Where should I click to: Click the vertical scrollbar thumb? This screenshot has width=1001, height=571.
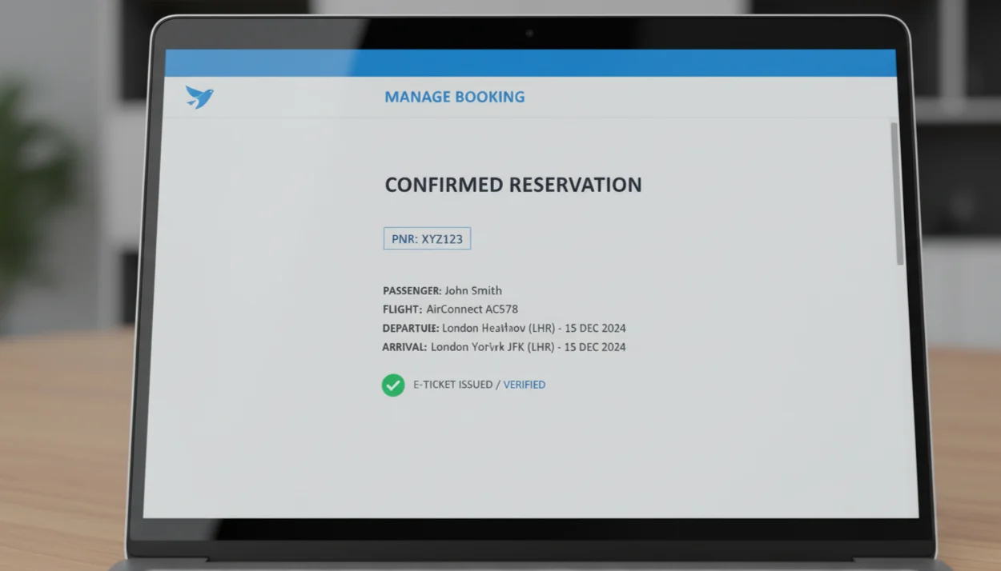(899, 194)
